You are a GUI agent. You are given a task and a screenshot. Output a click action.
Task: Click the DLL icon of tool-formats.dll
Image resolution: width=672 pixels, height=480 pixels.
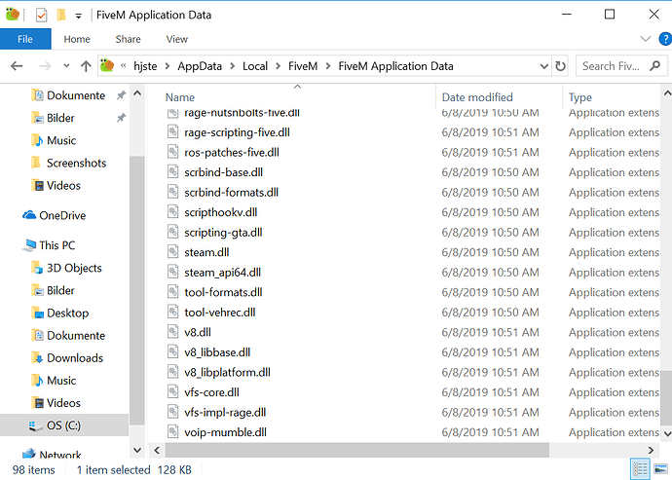[x=172, y=291]
